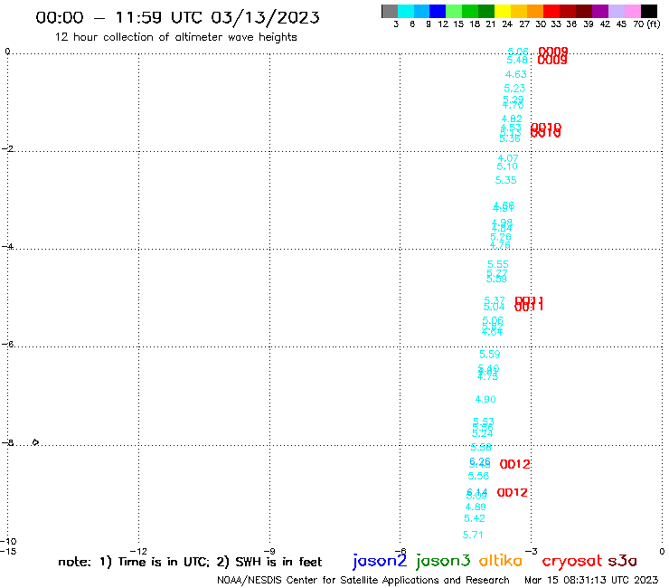Click the '12 hour collection of altimeter wave heights' subtitle

[175, 37]
